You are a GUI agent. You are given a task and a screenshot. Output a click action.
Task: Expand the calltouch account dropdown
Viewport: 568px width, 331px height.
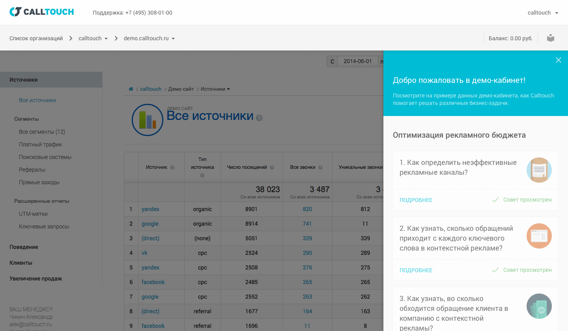[543, 13]
